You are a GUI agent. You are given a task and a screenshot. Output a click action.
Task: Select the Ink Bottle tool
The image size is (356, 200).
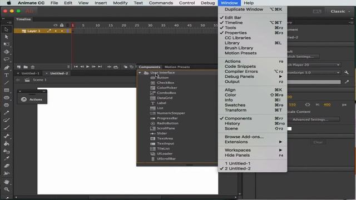point(6,151)
